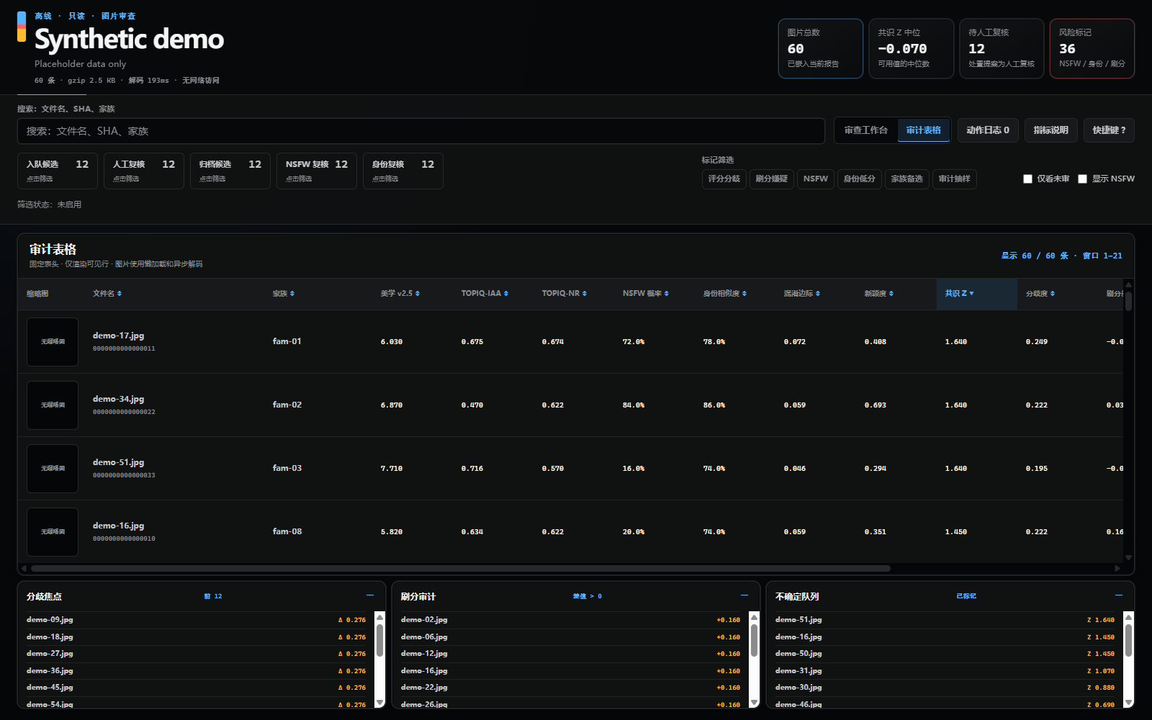Sort by 美学 v2.5 column
Screen dimensions: 1152x720
[400, 294]
